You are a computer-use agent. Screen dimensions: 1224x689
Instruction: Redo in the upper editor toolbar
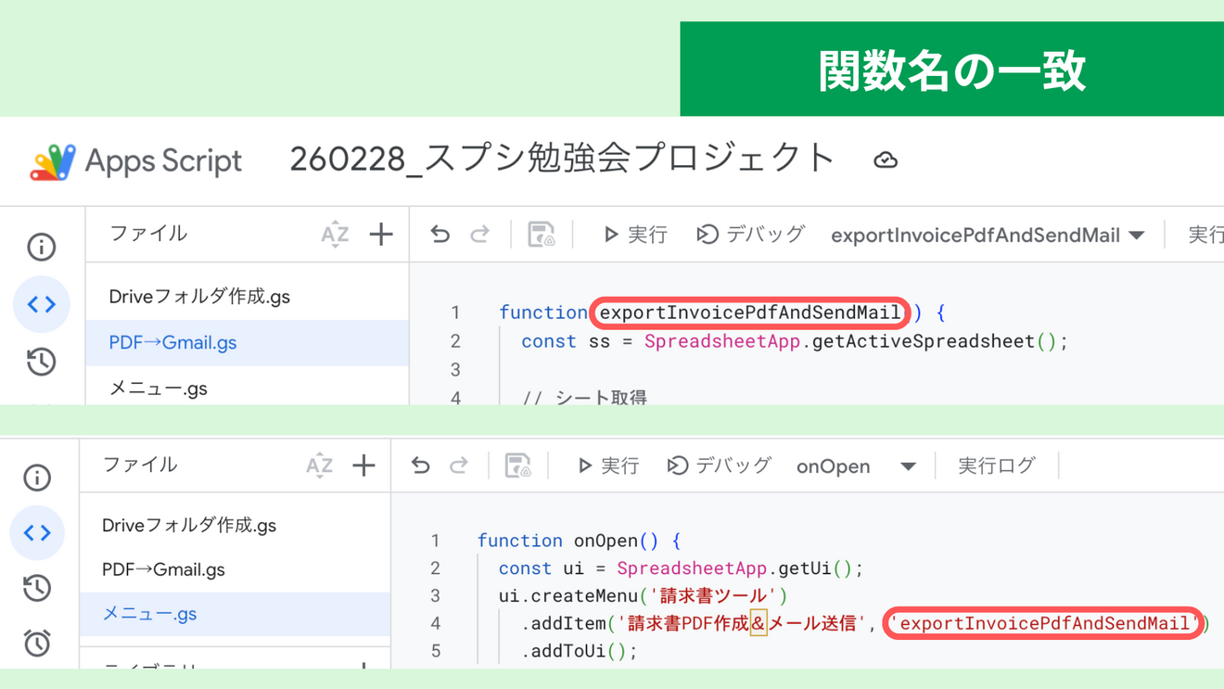(x=479, y=235)
